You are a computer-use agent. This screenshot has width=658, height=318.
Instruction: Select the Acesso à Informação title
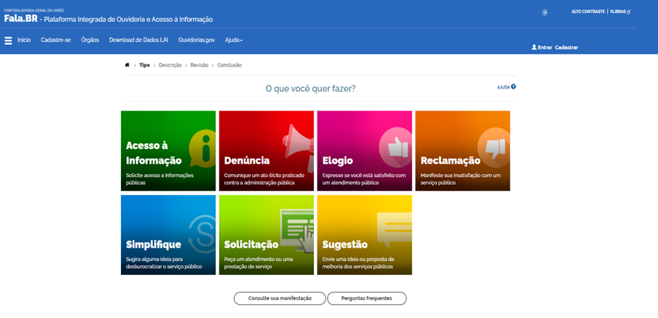pos(153,153)
